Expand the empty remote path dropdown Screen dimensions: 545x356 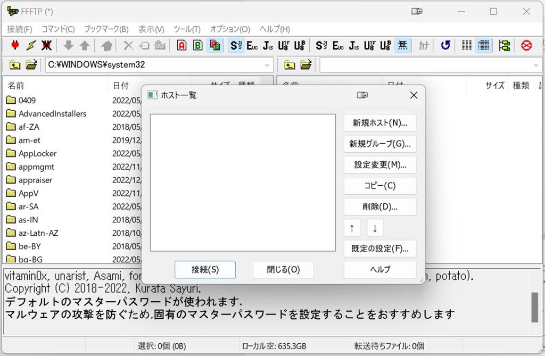[535, 65]
